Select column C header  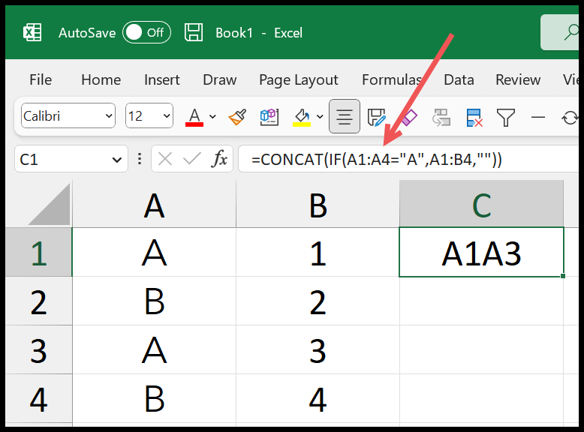point(482,204)
